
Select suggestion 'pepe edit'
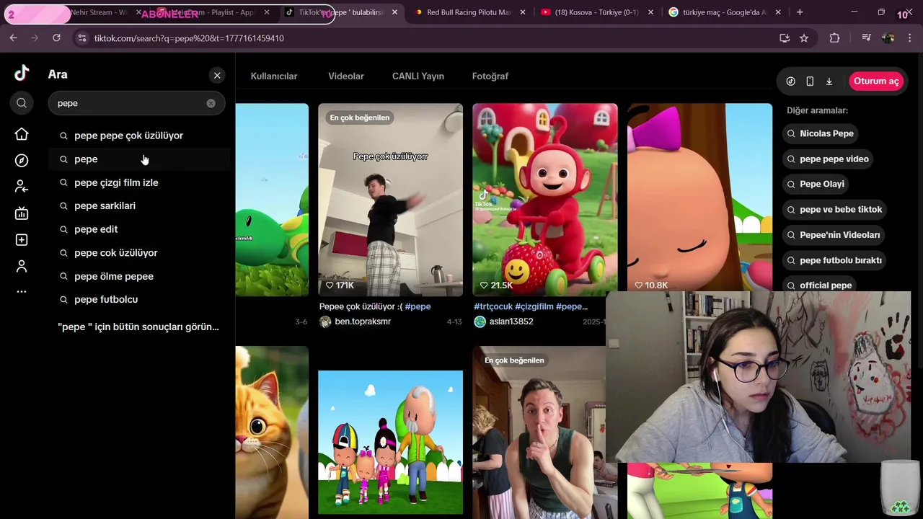click(139, 229)
